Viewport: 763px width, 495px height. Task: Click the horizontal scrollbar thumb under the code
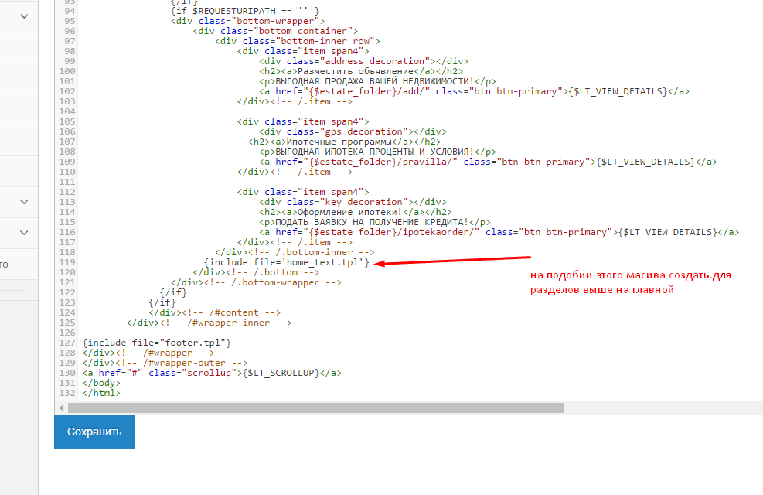point(315,408)
